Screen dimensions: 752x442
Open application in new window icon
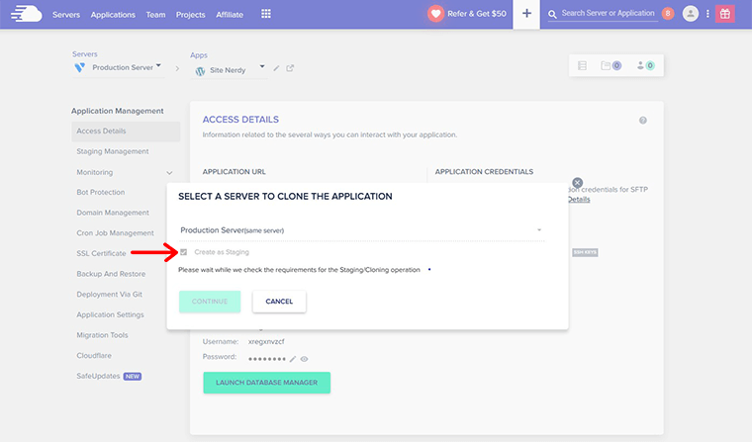290,68
